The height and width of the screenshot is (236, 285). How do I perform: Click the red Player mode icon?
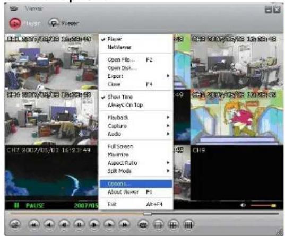coord(15,23)
